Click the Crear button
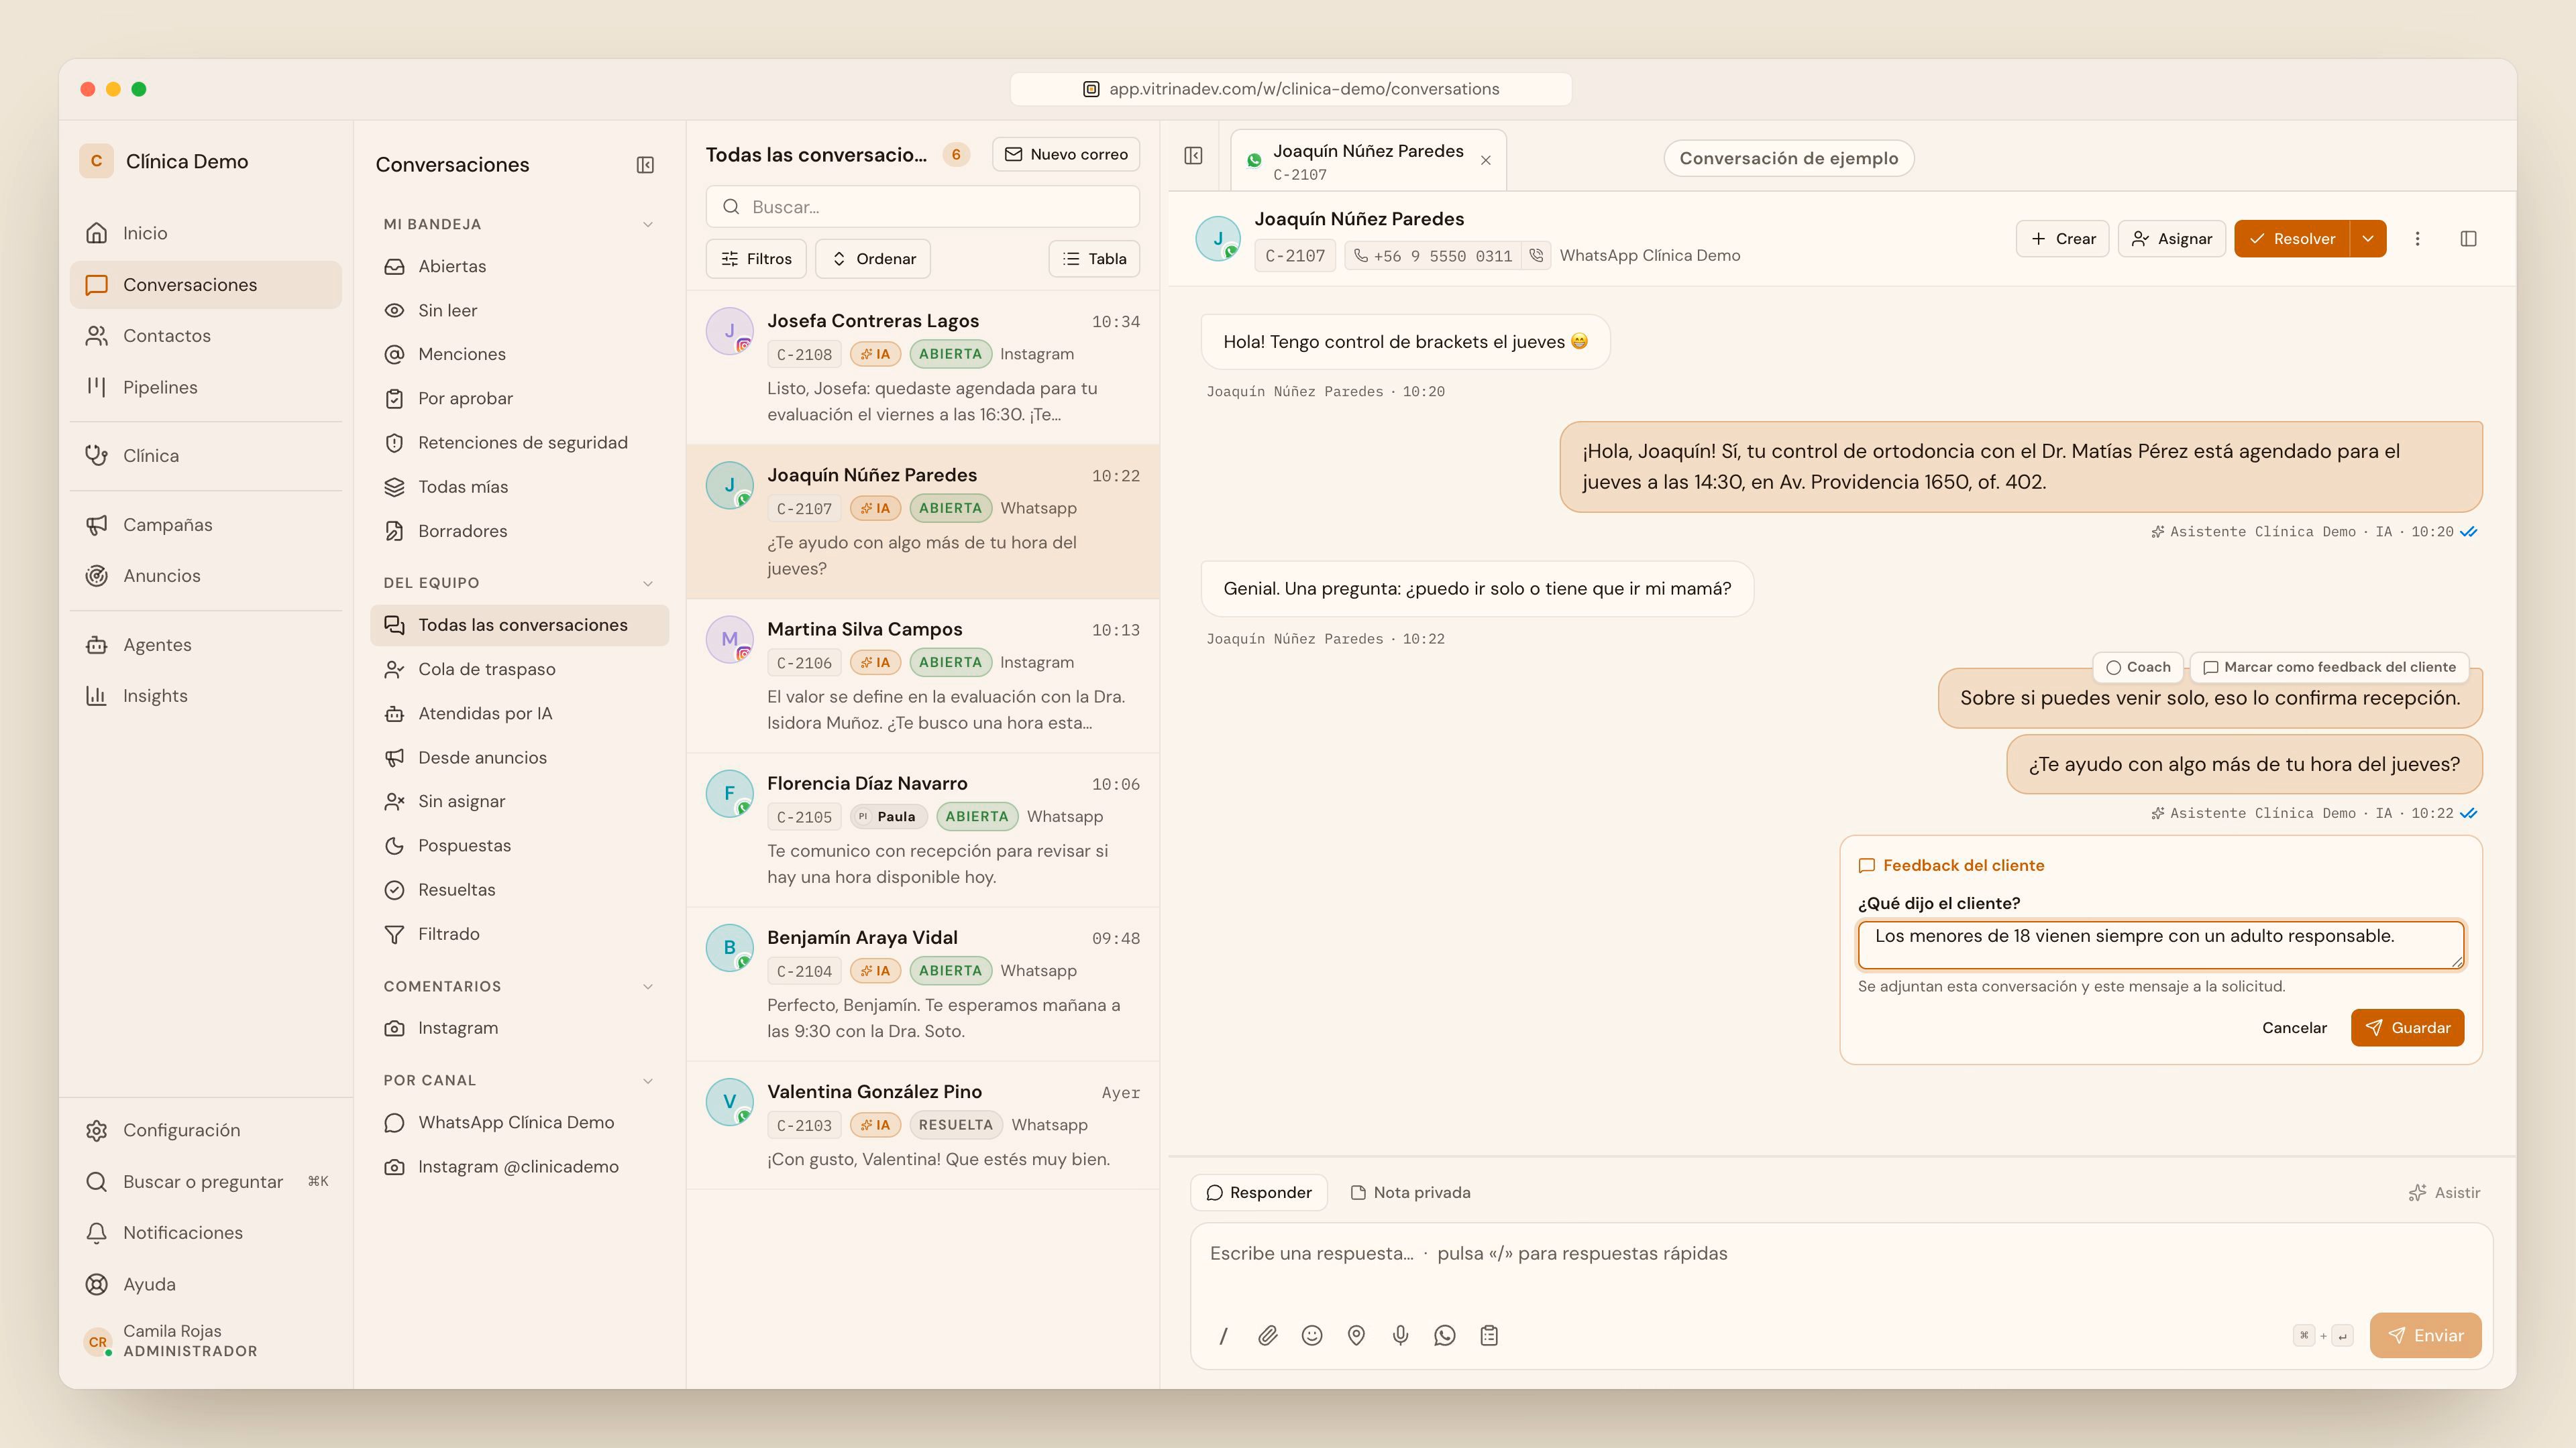 pyautogui.click(x=2063, y=239)
